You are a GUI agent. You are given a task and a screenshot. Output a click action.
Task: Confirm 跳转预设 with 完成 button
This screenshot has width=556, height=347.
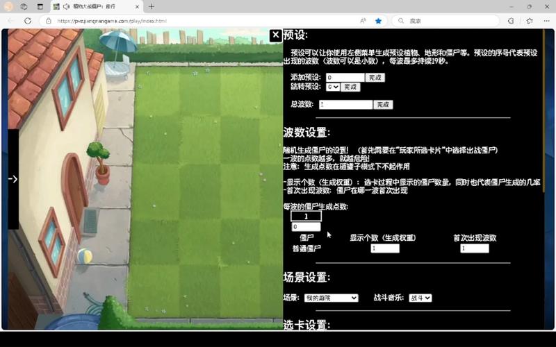[x=350, y=87]
